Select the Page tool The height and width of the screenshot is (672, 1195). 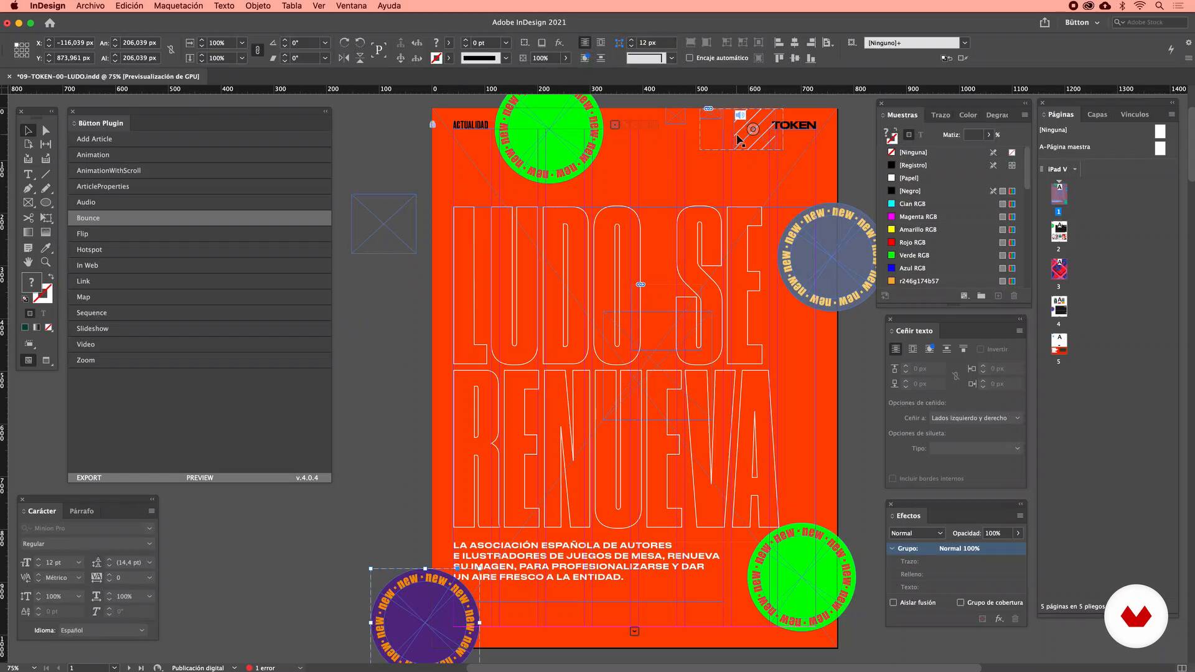pos(28,144)
